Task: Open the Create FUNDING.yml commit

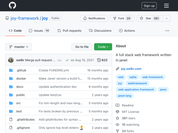Action: point(54,70)
